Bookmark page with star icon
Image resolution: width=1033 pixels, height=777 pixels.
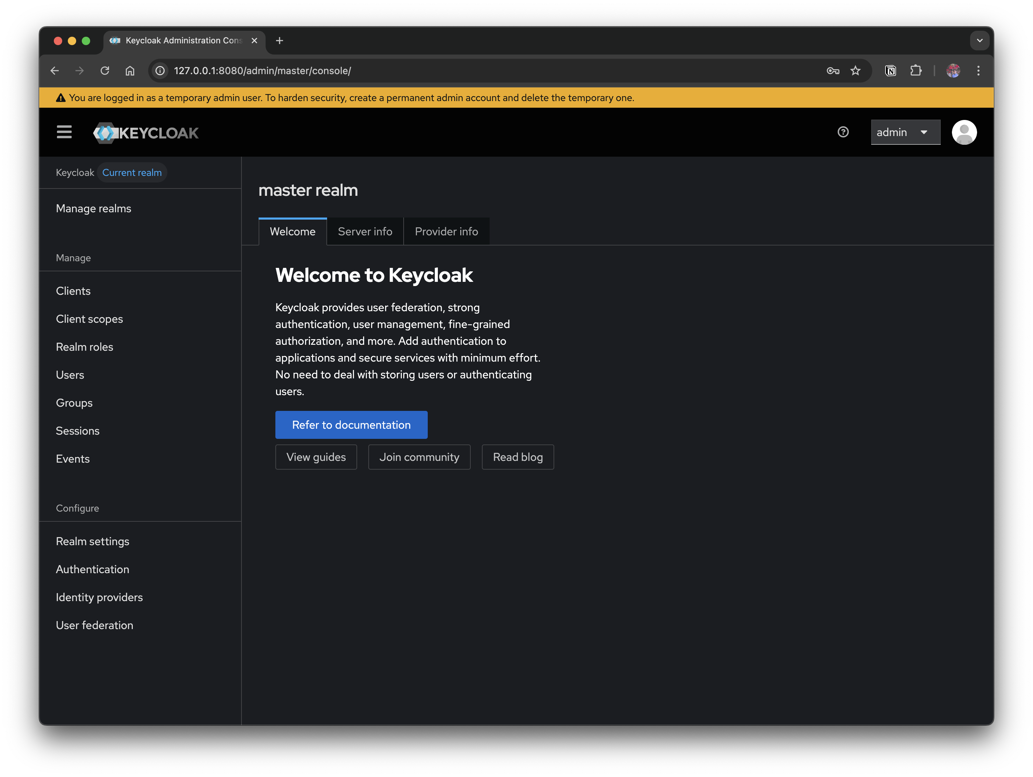(855, 71)
